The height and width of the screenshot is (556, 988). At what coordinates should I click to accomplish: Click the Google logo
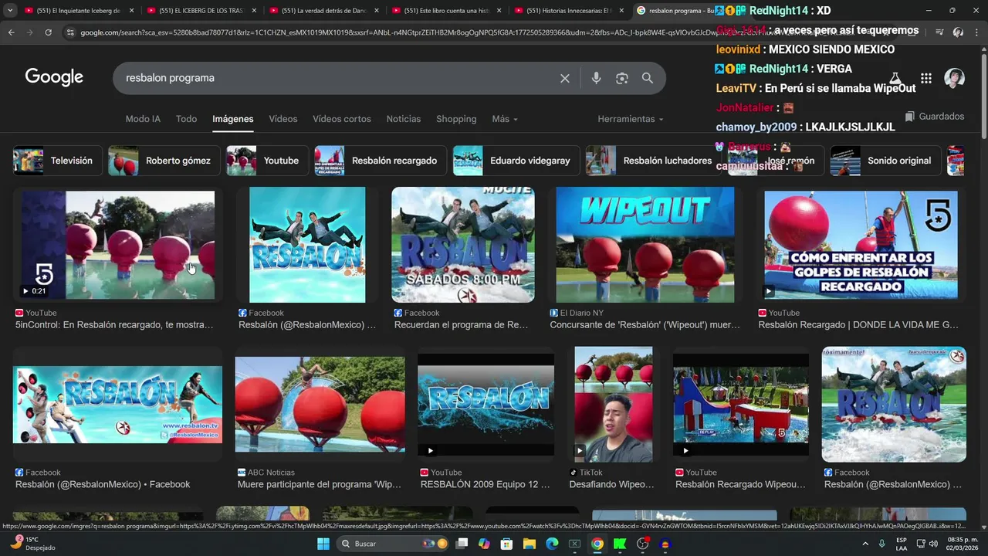54,77
